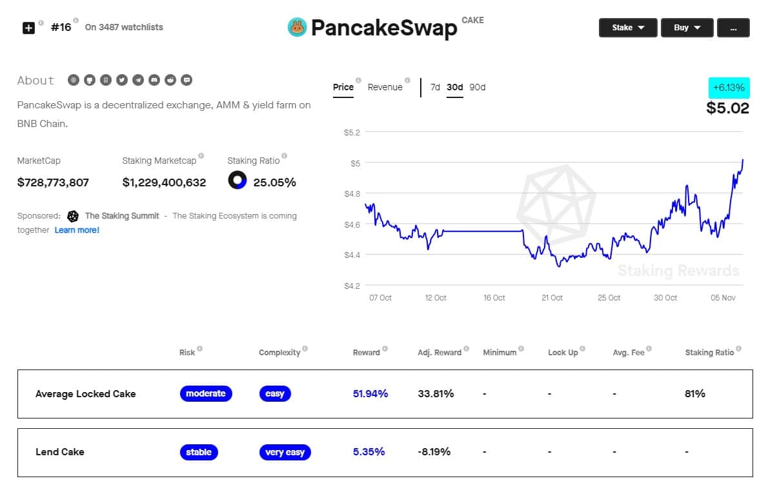Click the 51.94% reward value
This screenshot has height=492, width=768.
370,393
